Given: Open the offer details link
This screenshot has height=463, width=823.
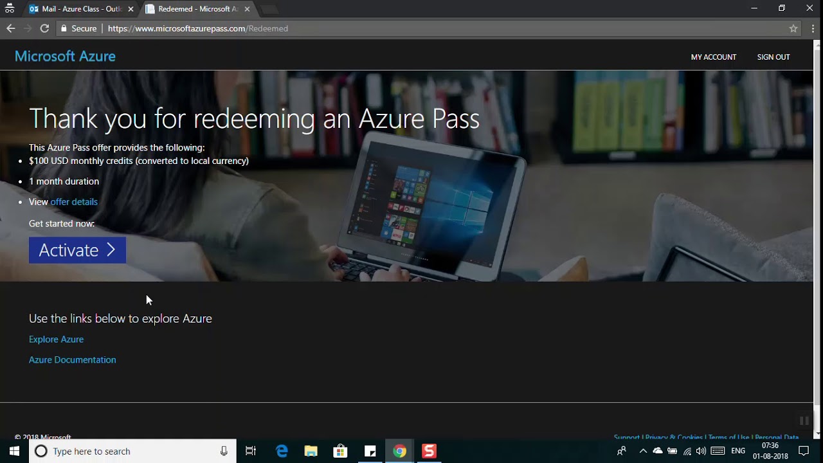Looking at the screenshot, I should pos(74,202).
